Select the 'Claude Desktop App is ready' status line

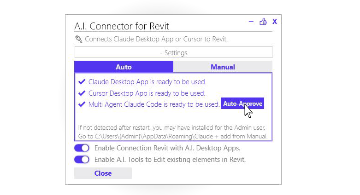tap(147, 82)
